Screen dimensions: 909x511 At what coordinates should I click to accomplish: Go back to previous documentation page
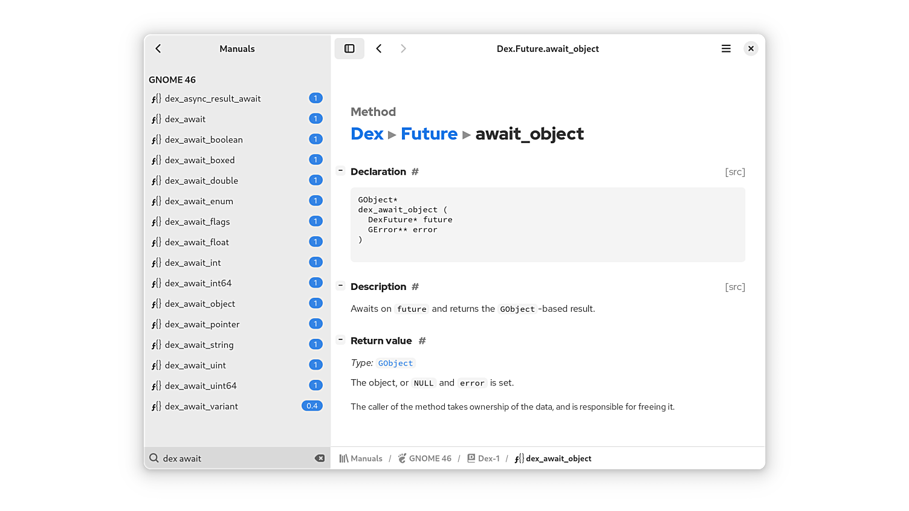click(x=379, y=48)
